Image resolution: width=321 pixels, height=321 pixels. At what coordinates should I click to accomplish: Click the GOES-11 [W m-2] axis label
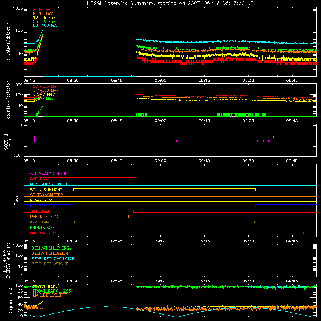pos(8,141)
